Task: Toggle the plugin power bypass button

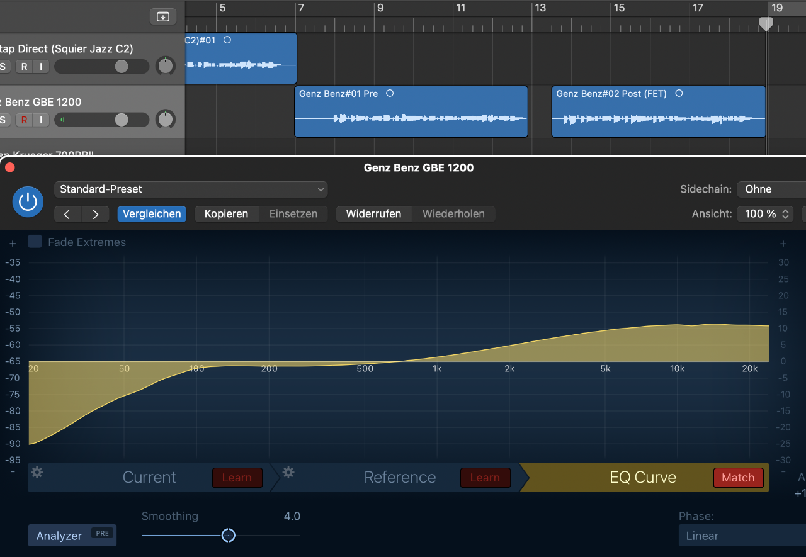Action: (x=28, y=201)
